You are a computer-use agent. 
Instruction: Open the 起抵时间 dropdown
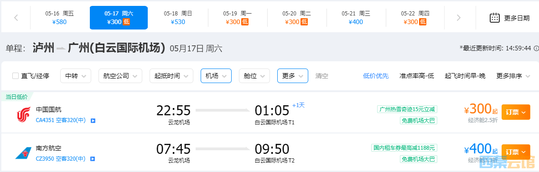coord(171,76)
